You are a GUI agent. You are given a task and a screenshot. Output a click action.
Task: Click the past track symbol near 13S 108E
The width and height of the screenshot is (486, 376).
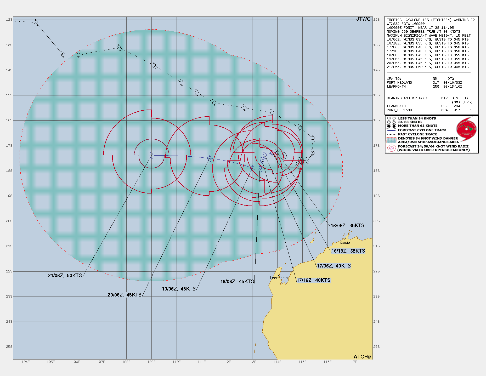click(119, 47)
